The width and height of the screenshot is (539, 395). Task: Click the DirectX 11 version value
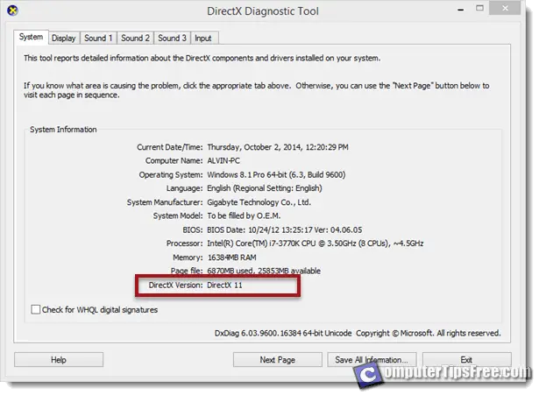point(224,286)
